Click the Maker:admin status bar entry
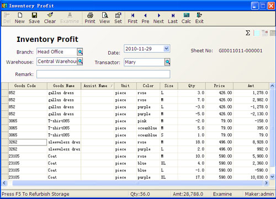 259,194
